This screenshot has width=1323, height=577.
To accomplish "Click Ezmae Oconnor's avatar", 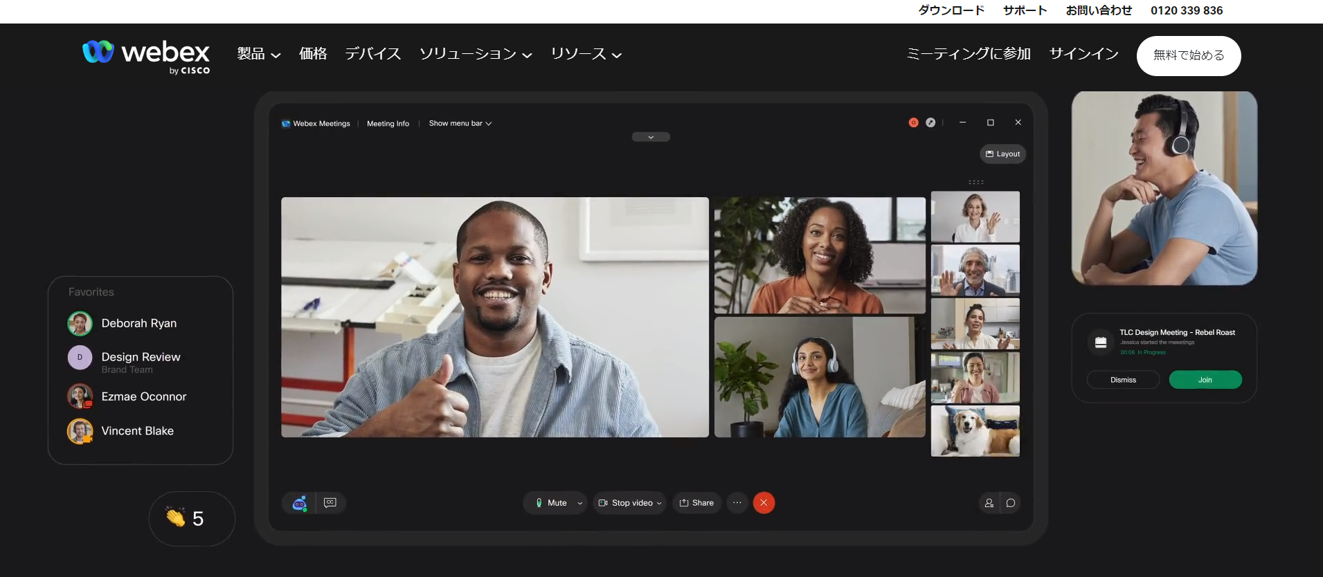I will [80, 396].
